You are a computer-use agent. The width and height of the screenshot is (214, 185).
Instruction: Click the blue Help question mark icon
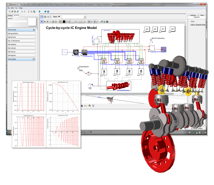(48, 11)
